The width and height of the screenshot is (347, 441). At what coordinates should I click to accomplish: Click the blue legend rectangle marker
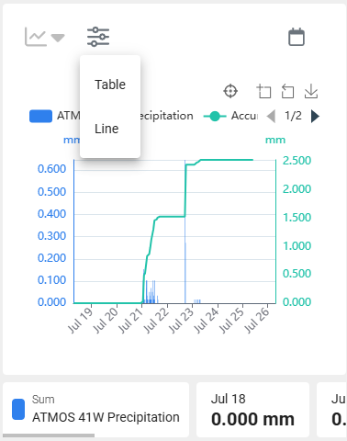[40, 116]
